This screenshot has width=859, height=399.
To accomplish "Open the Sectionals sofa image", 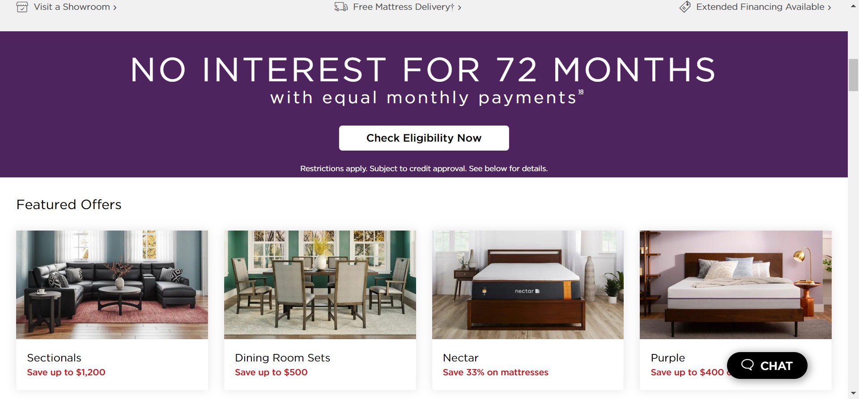I will [x=112, y=285].
